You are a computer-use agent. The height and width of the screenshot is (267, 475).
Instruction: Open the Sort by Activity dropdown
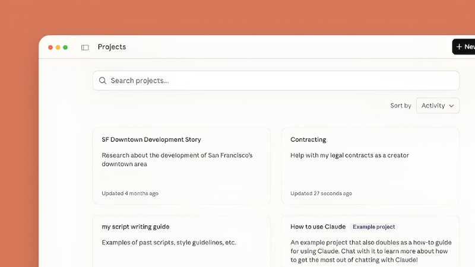point(438,106)
